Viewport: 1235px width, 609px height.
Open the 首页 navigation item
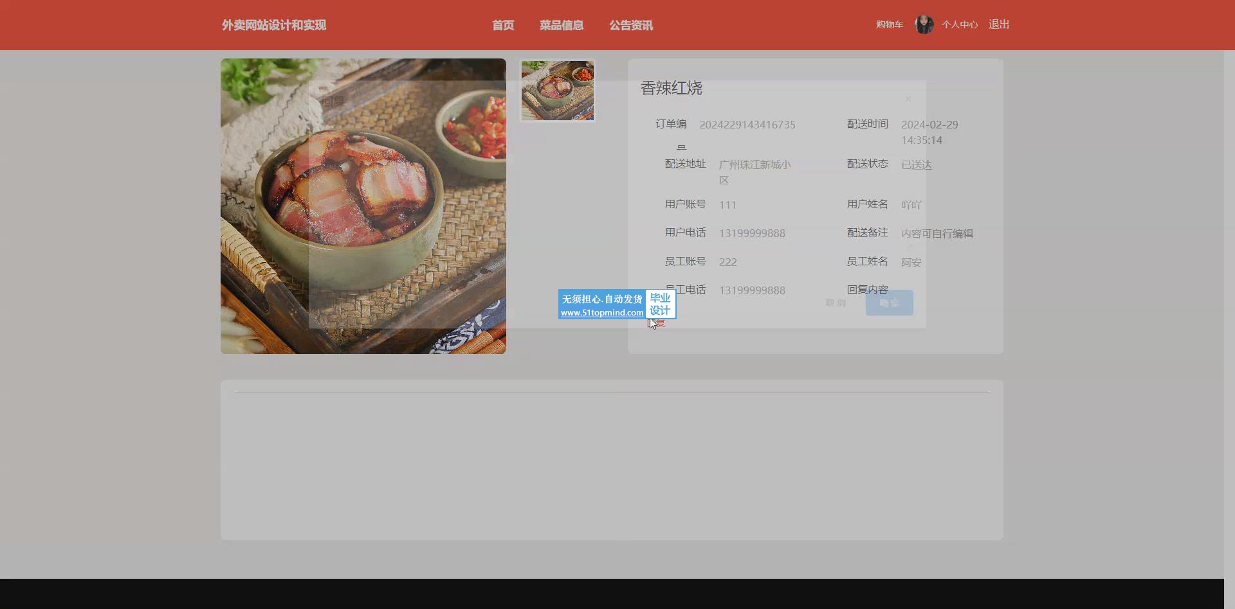pos(503,25)
